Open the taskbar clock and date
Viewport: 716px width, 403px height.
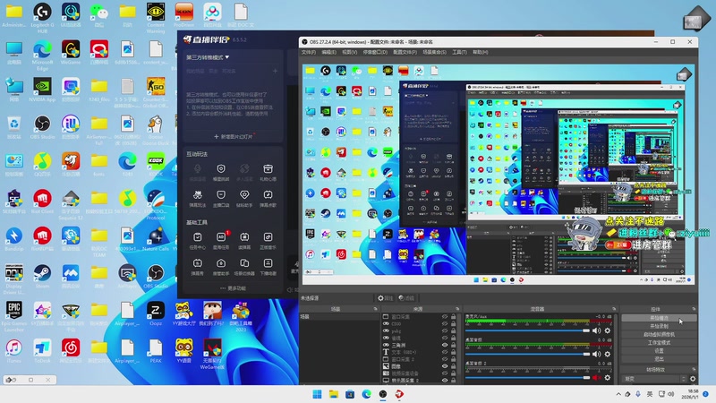(690, 394)
